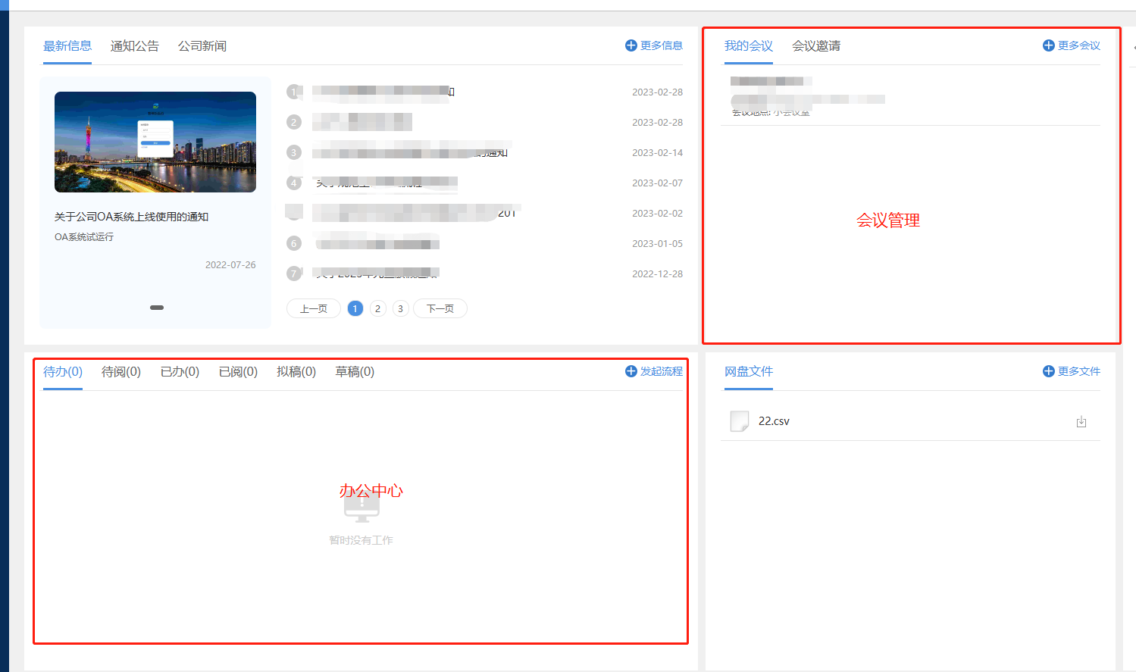This screenshot has width=1136, height=672.
Task: Click the plus icon beside 更多会议
Action: coord(1048,45)
